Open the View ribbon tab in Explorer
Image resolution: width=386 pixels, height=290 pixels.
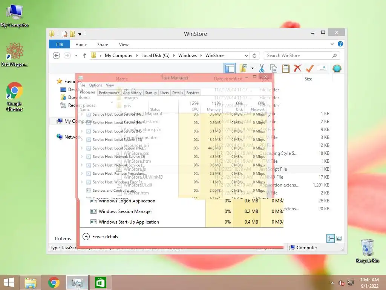[124, 45]
